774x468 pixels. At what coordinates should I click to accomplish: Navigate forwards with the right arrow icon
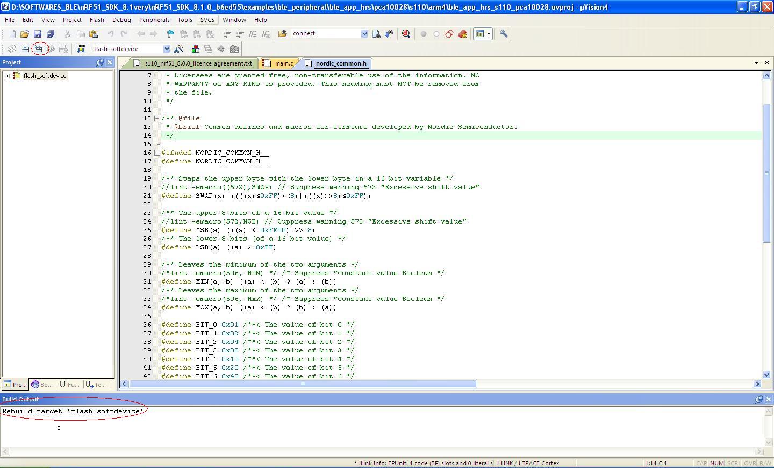(154, 34)
